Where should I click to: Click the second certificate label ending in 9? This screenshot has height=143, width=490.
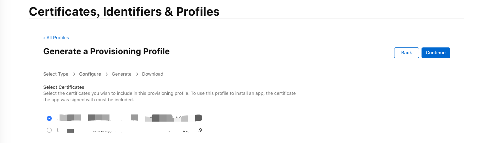pos(130,130)
